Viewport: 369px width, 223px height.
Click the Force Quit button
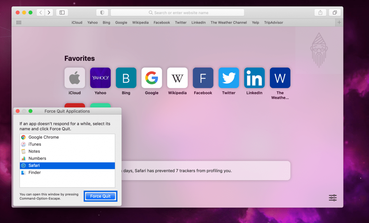click(101, 196)
